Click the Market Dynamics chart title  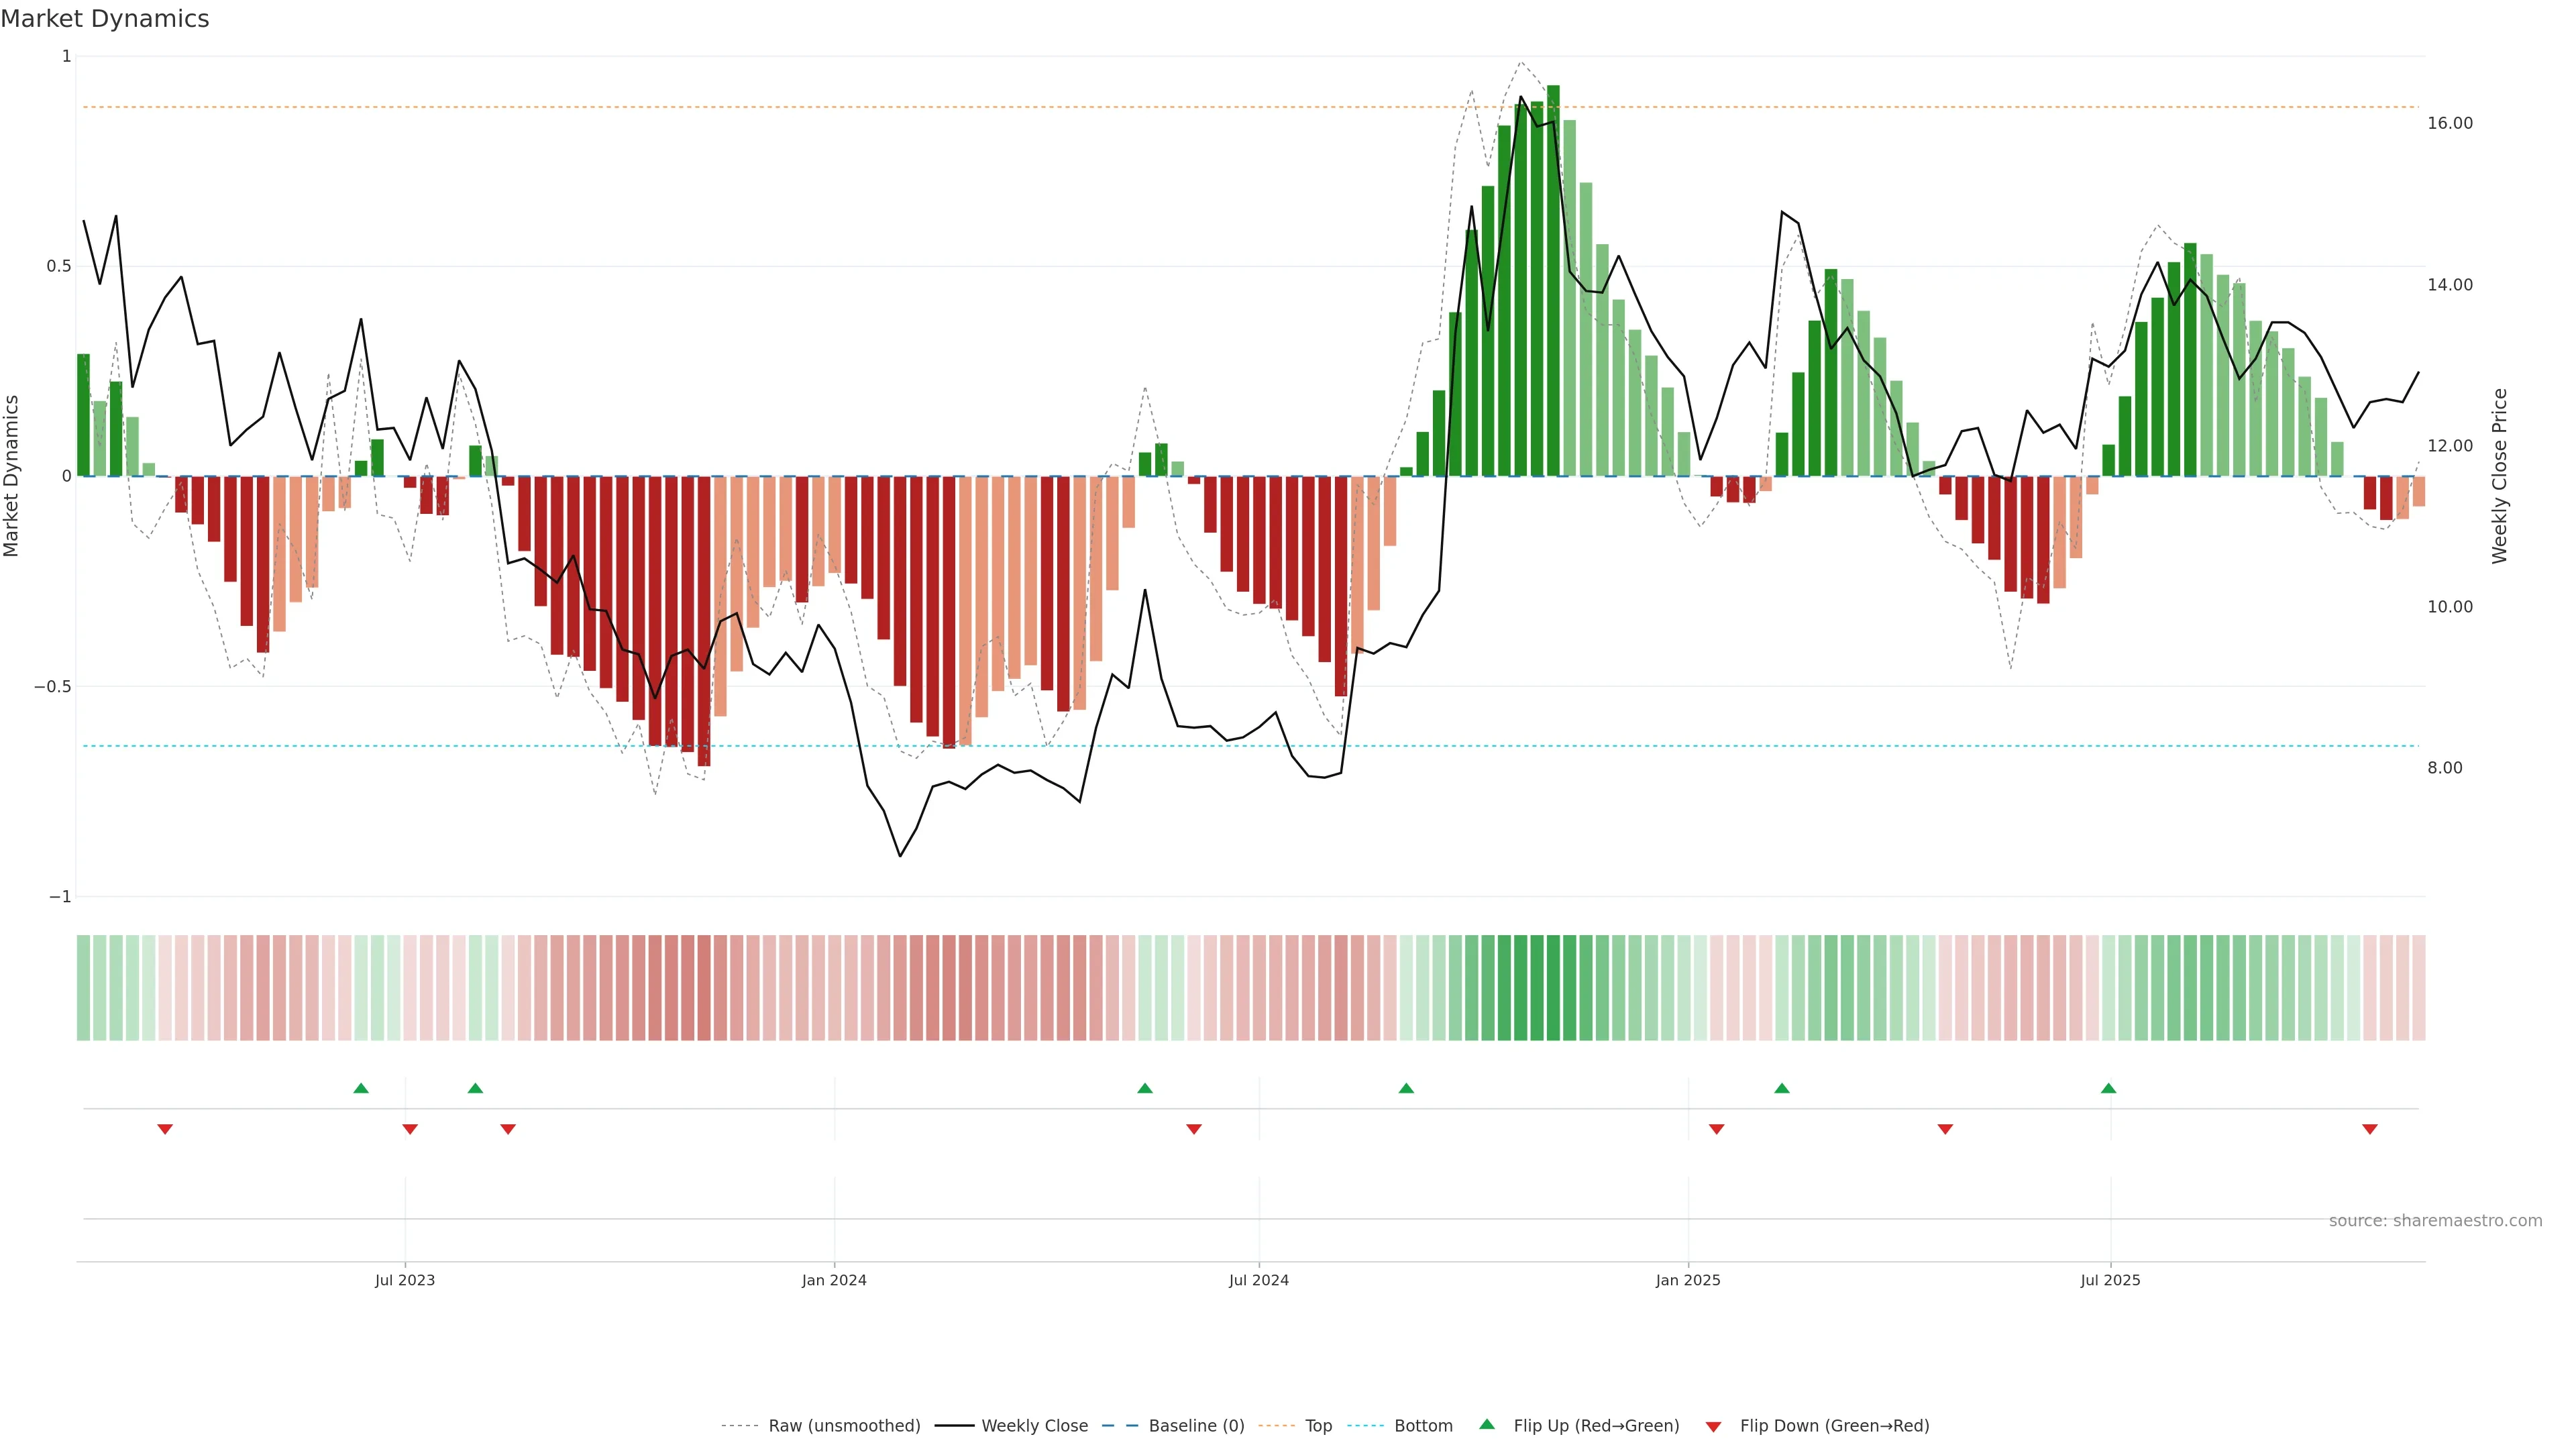[105, 19]
